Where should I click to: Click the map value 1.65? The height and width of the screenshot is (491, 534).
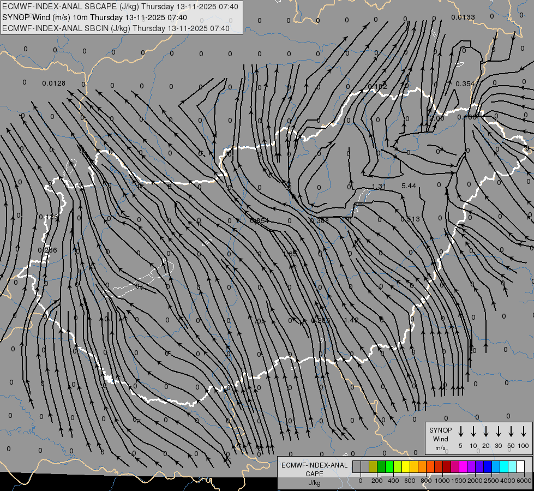[290, 254]
